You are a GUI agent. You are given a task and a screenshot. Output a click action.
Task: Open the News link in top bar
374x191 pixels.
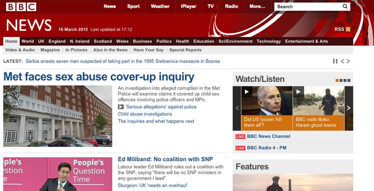[110, 7]
